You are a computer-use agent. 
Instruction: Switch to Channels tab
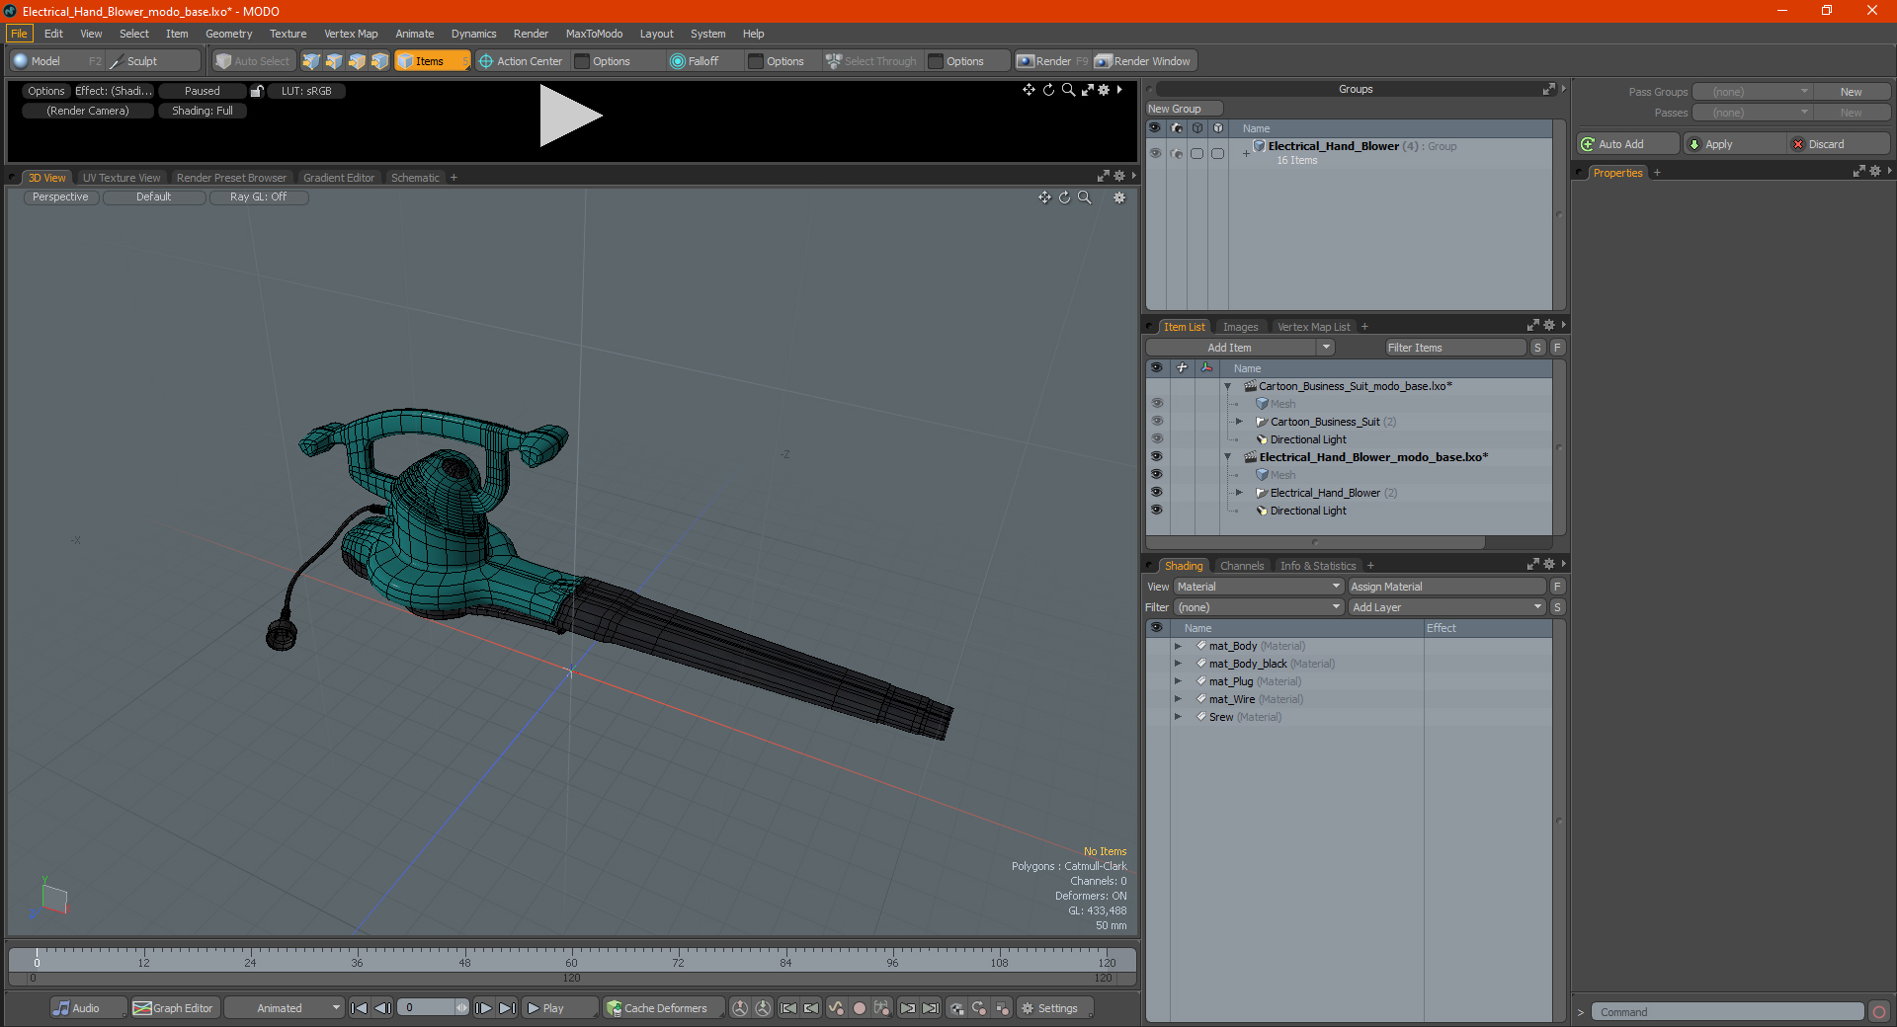click(x=1242, y=566)
